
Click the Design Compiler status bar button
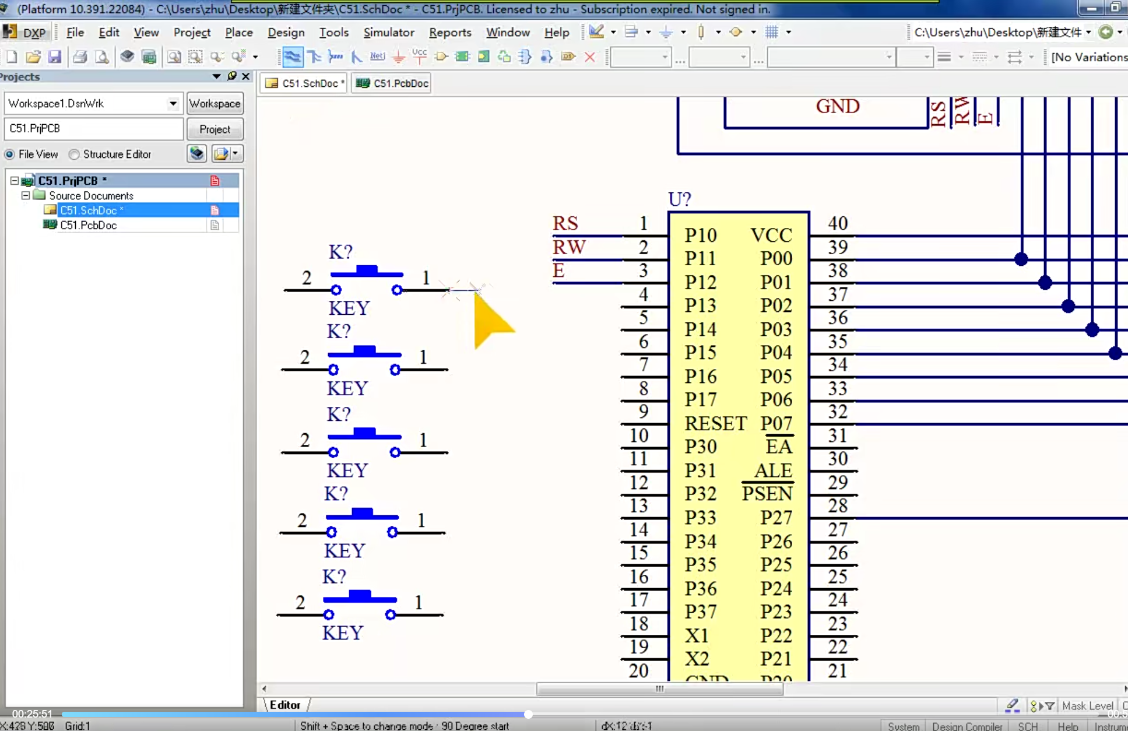tap(967, 726)
